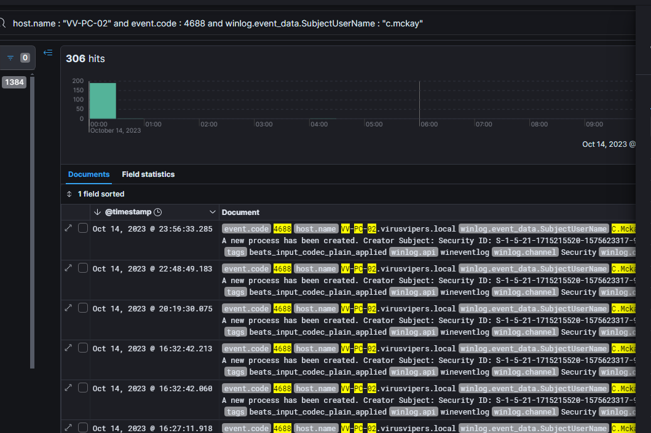Check the box for the 22:48:49.183 row

(83, 268)
